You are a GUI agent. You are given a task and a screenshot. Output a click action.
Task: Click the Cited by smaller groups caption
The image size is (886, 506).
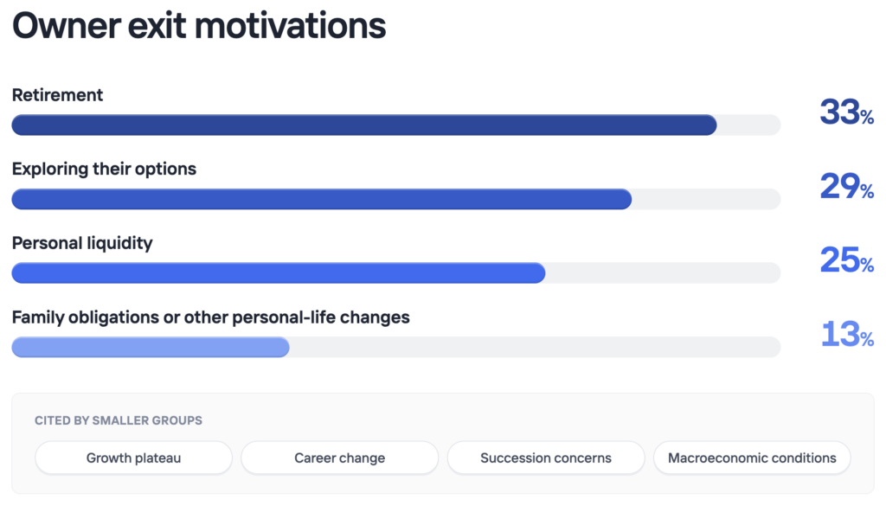click(118, 420)
